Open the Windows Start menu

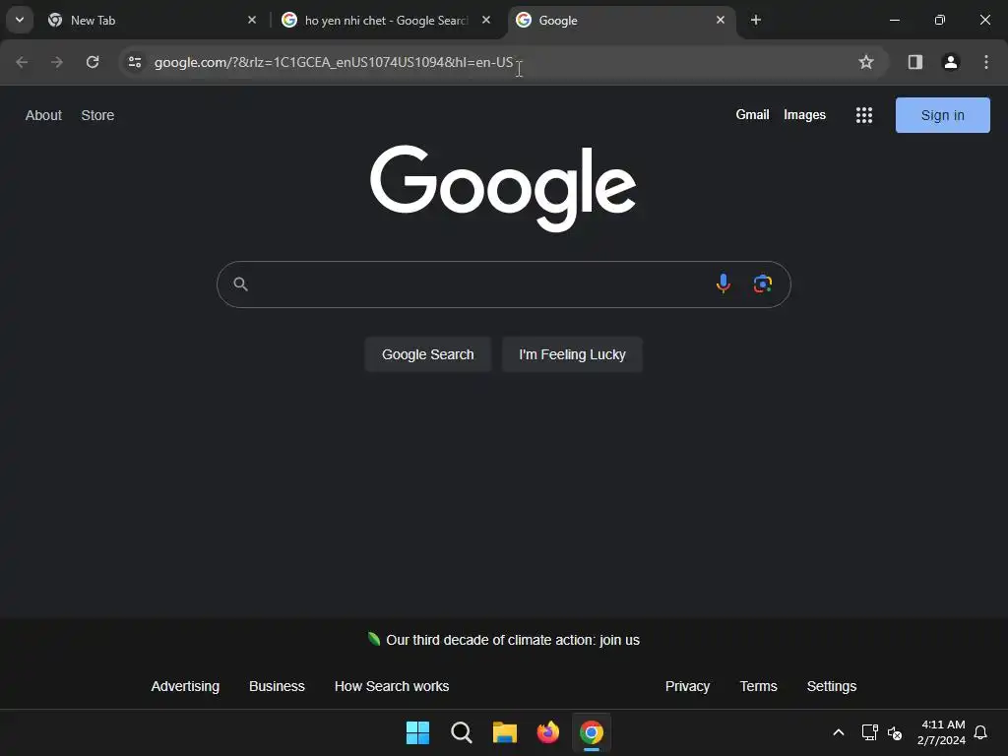point(417,732)
